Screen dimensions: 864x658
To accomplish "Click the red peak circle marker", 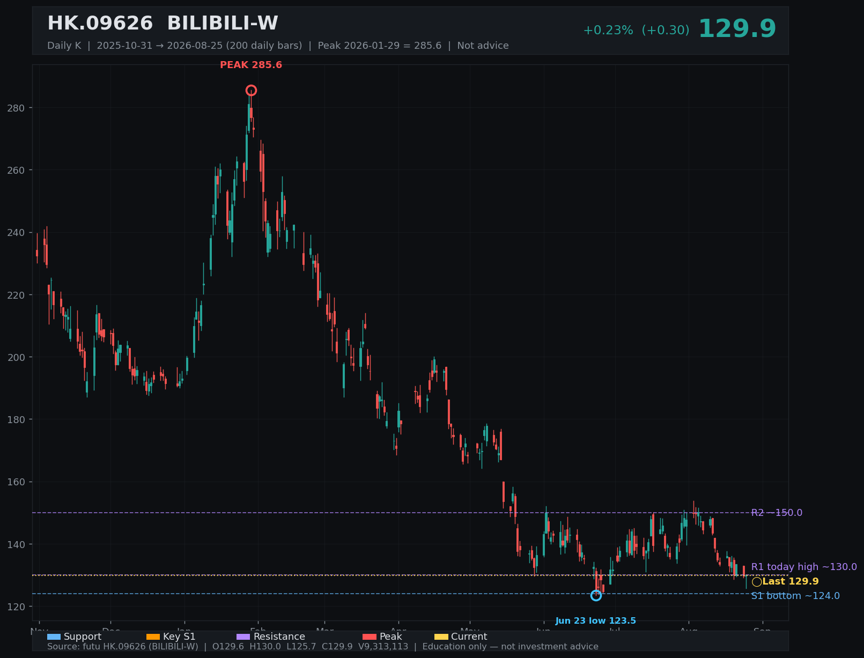I will click(251, 91).
